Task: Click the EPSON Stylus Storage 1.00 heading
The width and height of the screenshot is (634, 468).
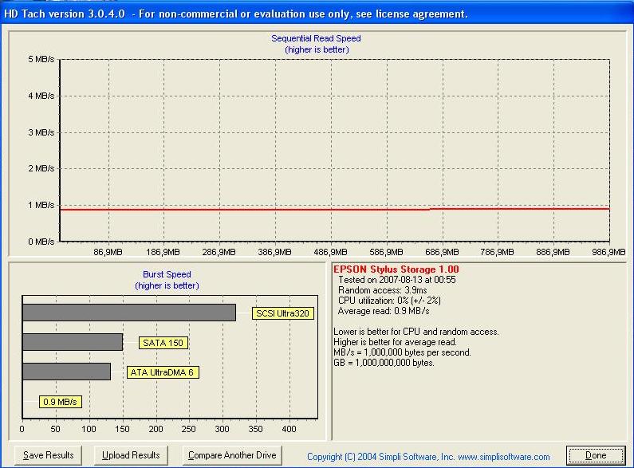Action: tap(396, 269)
